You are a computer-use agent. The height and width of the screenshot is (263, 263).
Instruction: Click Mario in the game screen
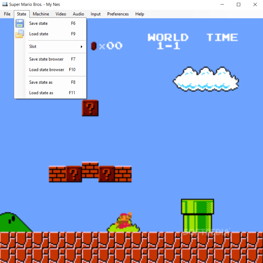coord(124,221)
